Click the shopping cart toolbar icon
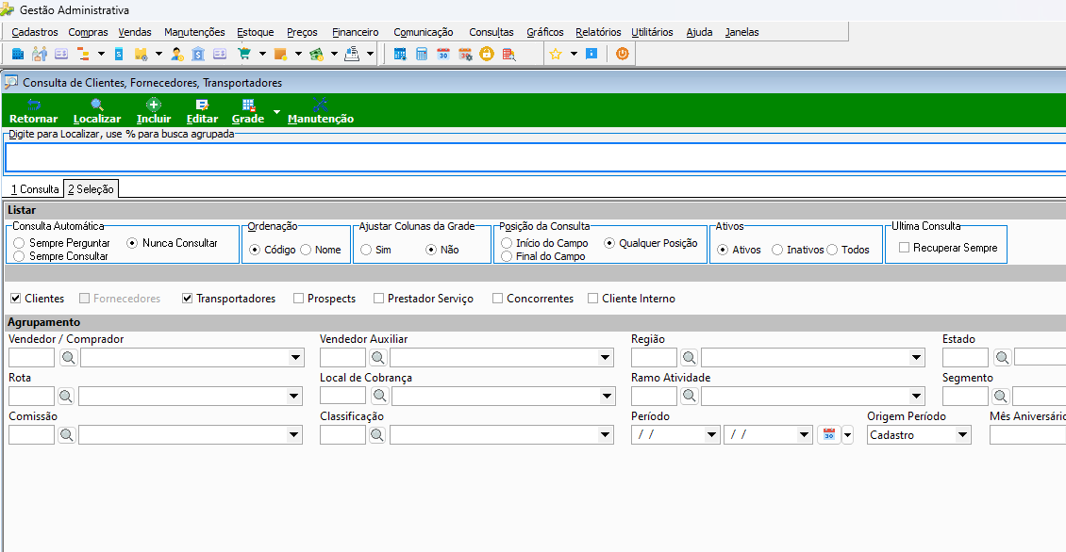The height and width of the screenshot is (552, 1066). click(244, 54)
